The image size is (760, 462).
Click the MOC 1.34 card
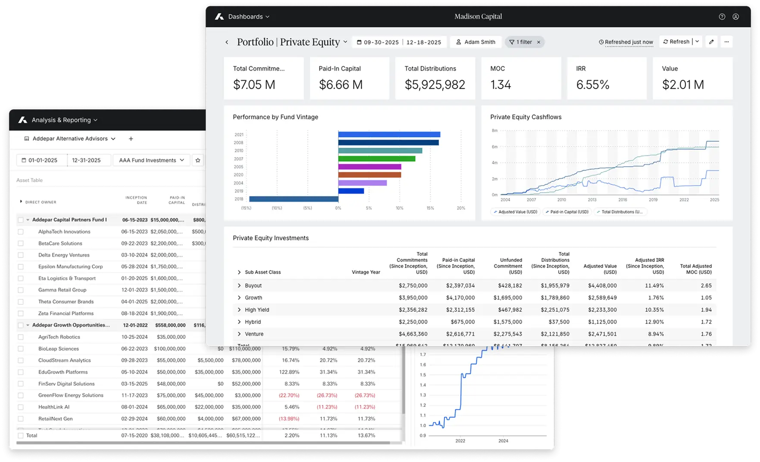click(521, 78)
